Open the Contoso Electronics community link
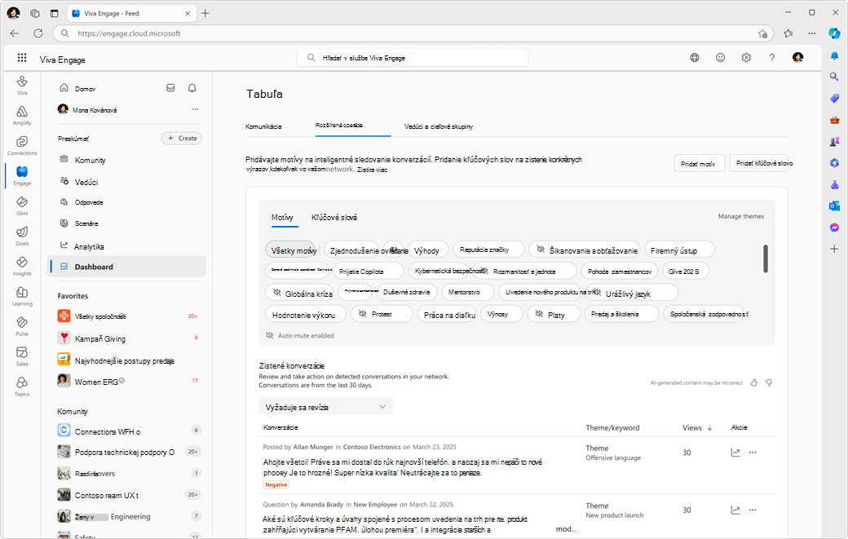 coord(372,447)
